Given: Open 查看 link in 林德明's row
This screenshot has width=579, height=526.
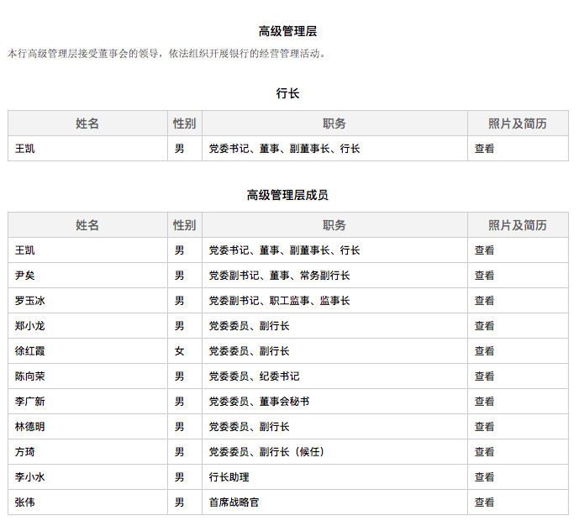Looking at the screenshot, I should point(484,427).
